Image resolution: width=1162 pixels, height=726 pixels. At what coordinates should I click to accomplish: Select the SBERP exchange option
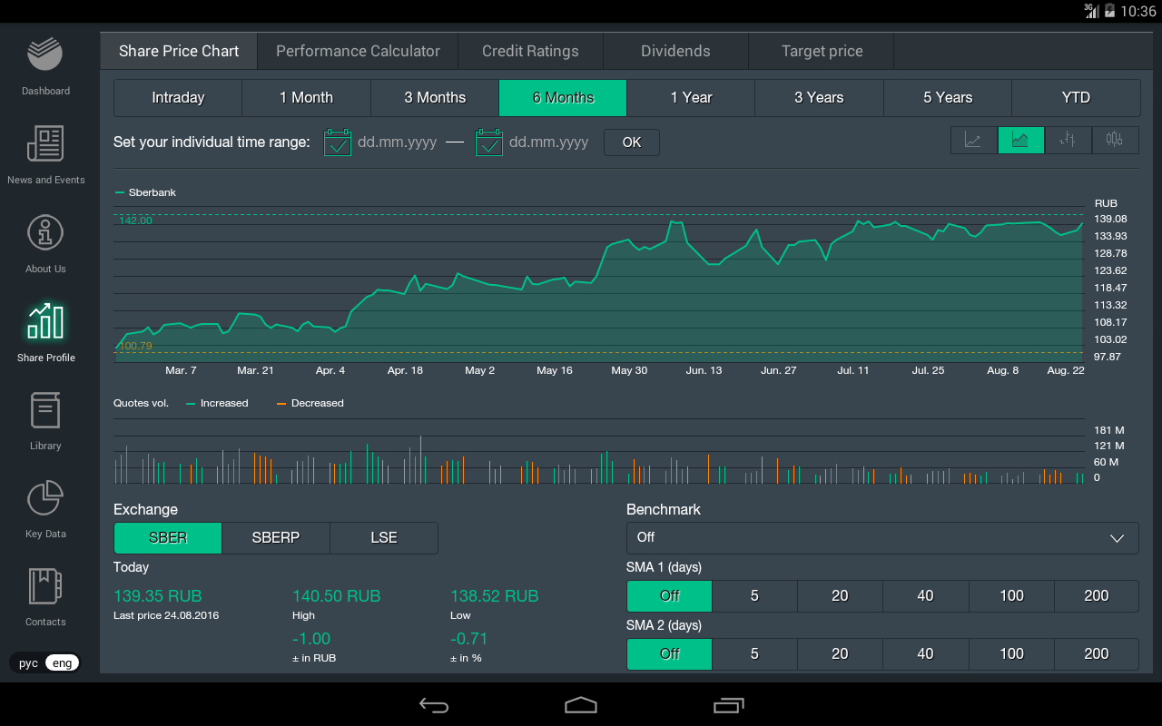point(275,538)
